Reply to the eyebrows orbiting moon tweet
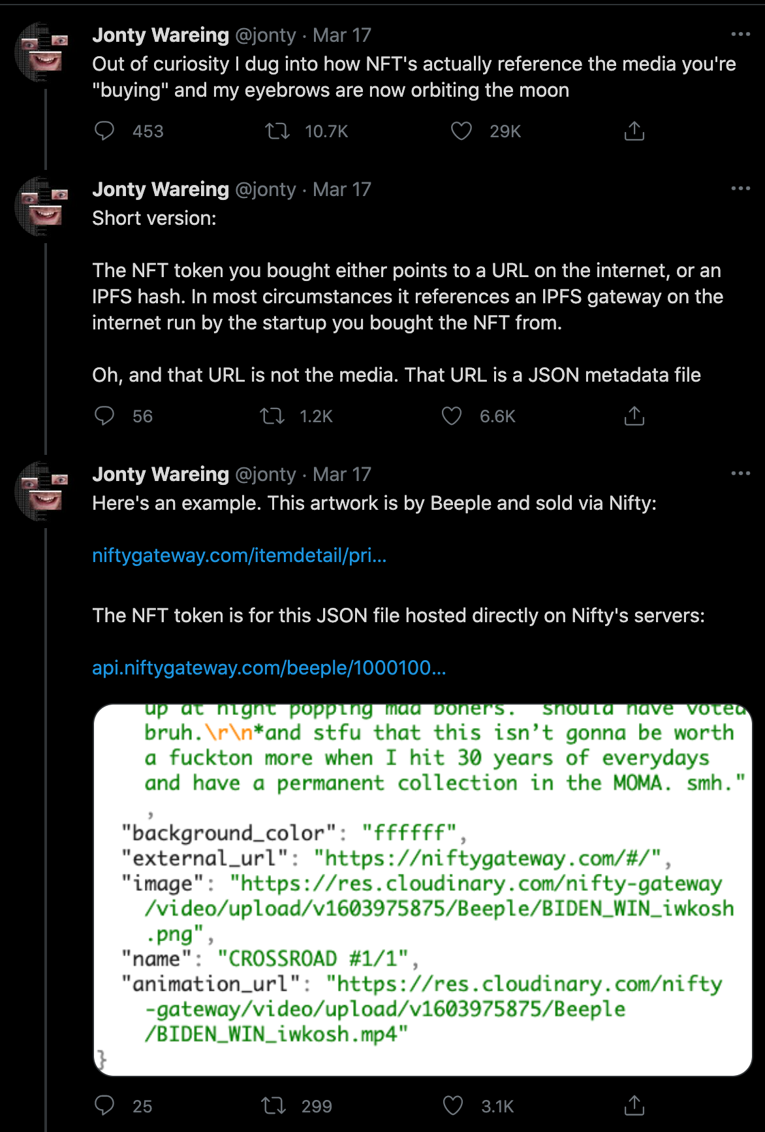The width and height of the screenshot is (765, 1132). (104, 131)
